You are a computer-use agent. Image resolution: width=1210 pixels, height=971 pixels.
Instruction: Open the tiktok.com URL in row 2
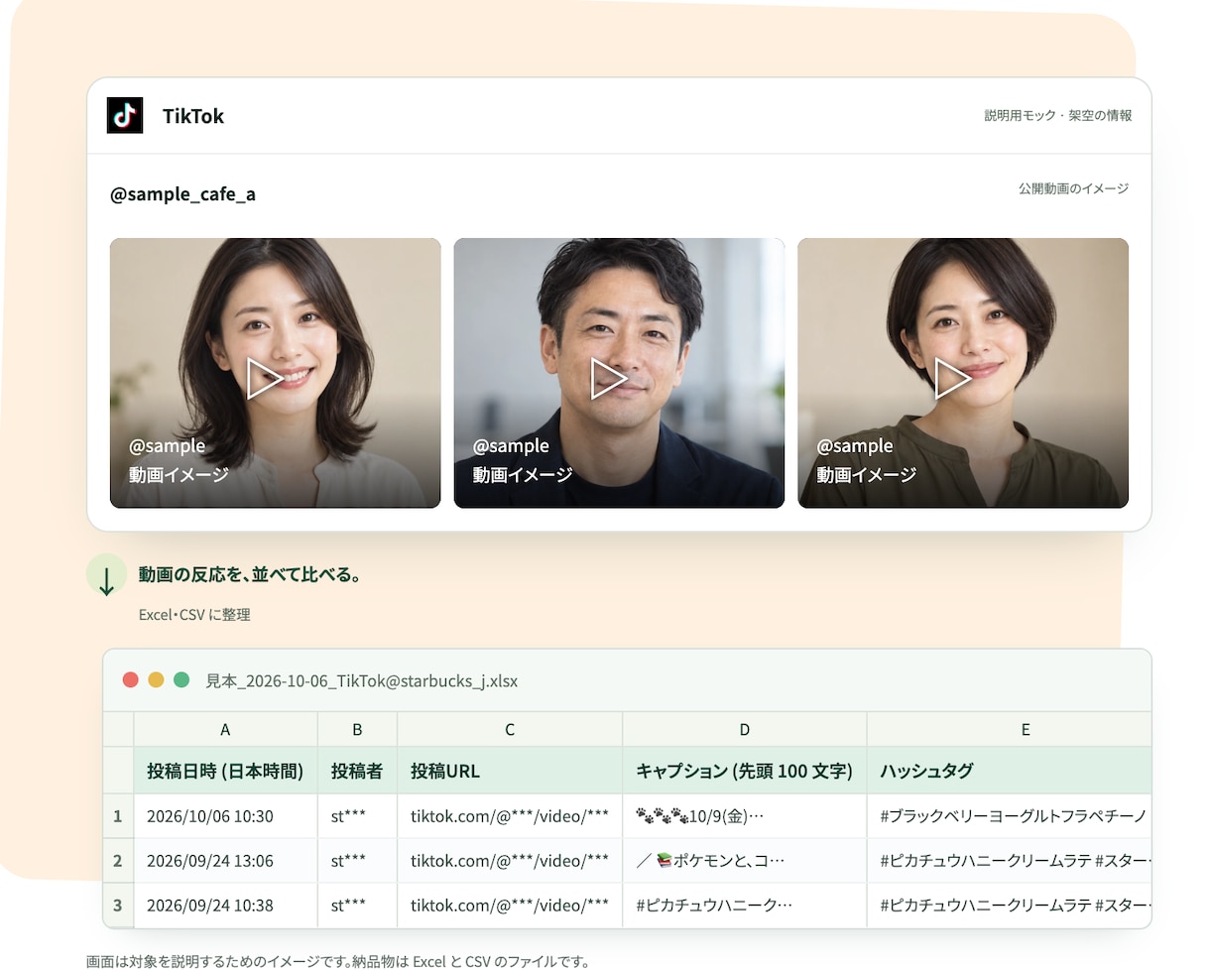tap(510, 861)
